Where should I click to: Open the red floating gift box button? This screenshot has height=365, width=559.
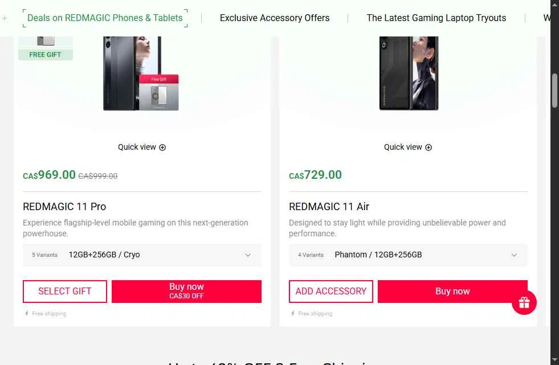click(x=524, y=302)
